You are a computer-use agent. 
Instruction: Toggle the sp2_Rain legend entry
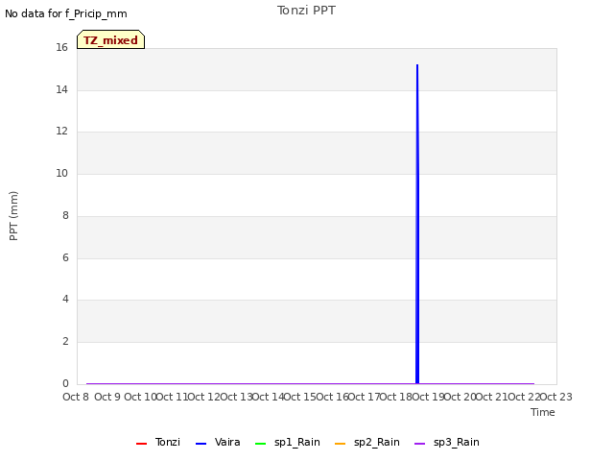coord(366,442)
